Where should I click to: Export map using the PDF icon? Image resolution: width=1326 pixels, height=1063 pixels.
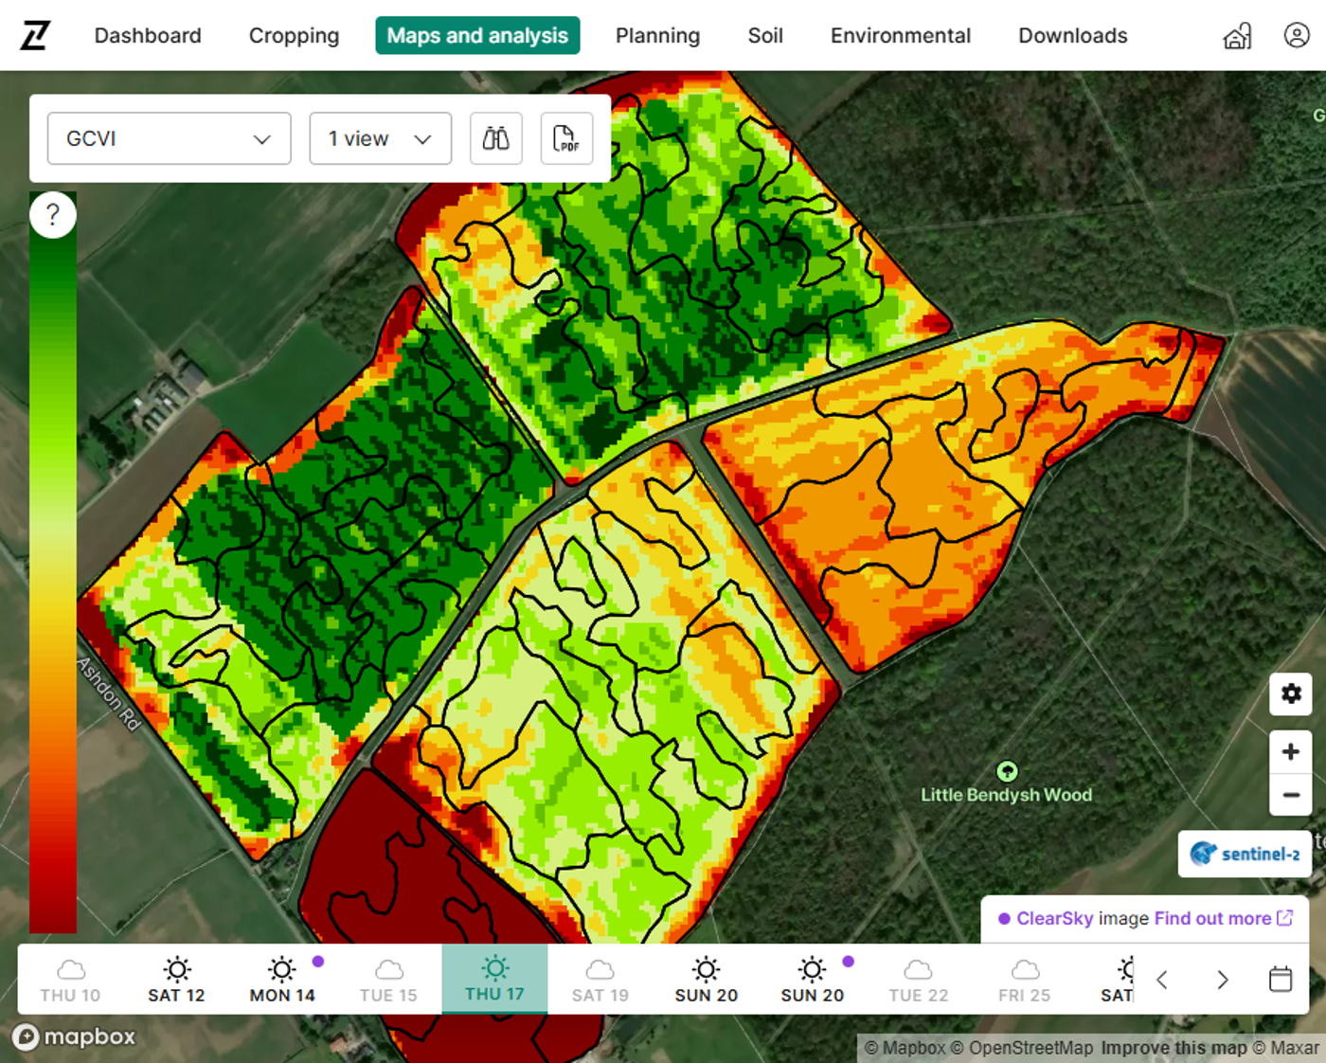click(x=565, y=138)
